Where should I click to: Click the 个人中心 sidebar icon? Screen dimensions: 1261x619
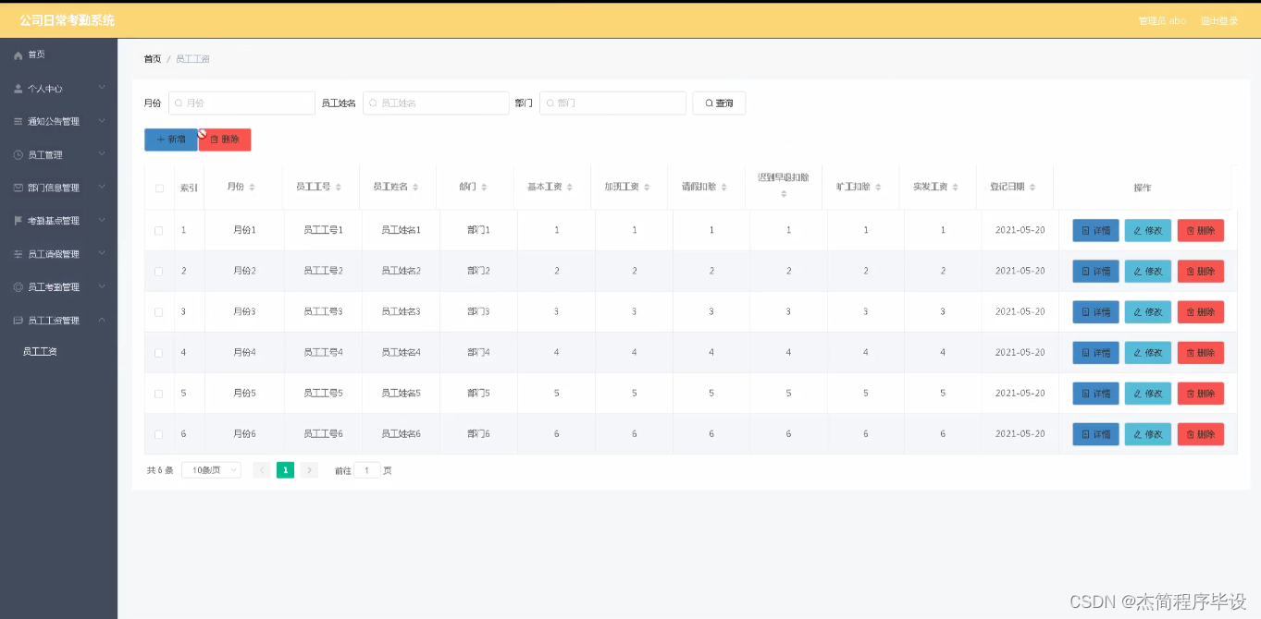(19, 89)
